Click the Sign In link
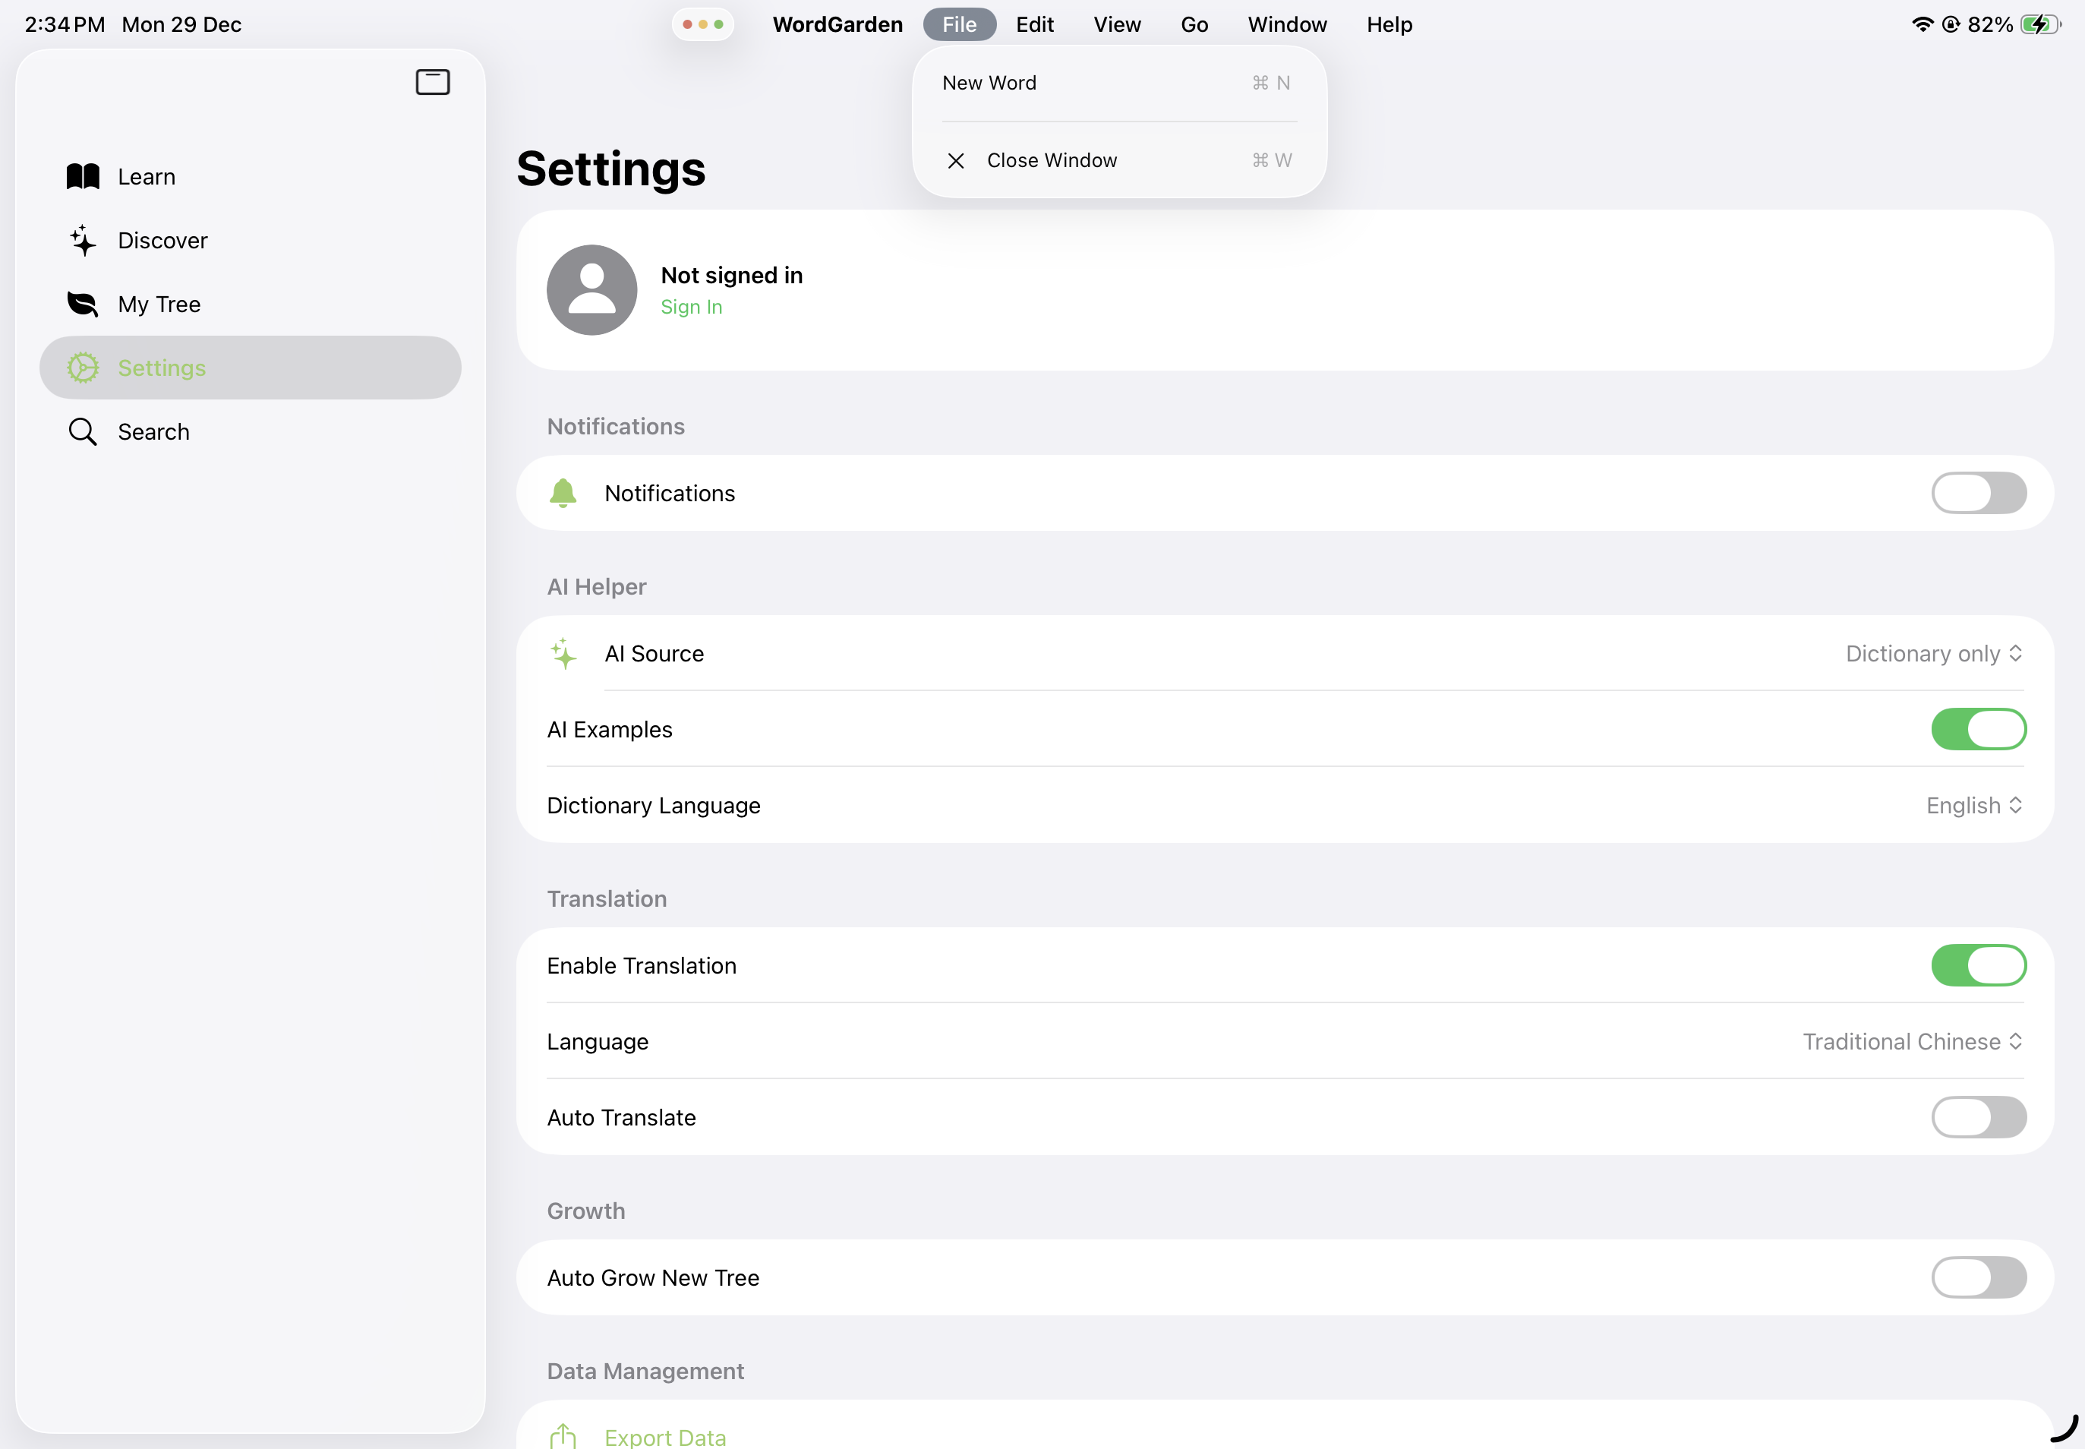Screen dimensions: 2085x1449 click(x=691, y=308)
